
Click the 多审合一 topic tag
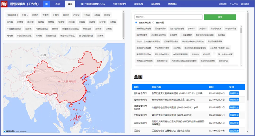pos(192,29)
